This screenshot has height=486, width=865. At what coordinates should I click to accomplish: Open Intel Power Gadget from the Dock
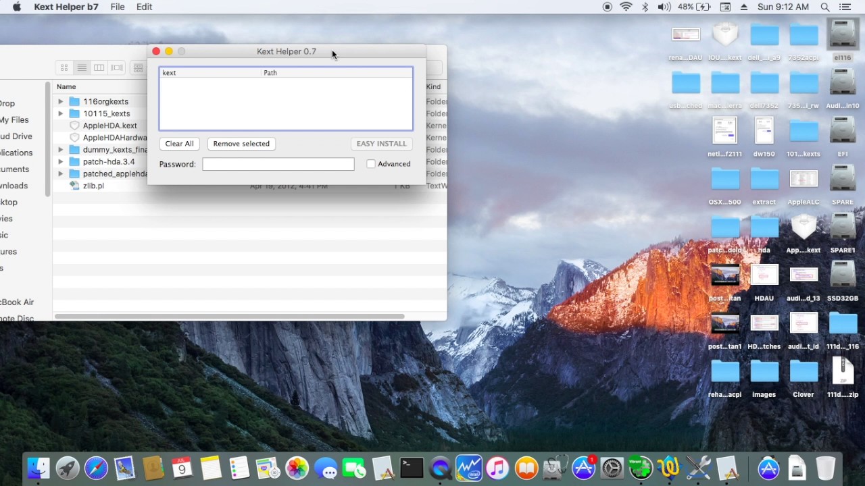(469, 468)
